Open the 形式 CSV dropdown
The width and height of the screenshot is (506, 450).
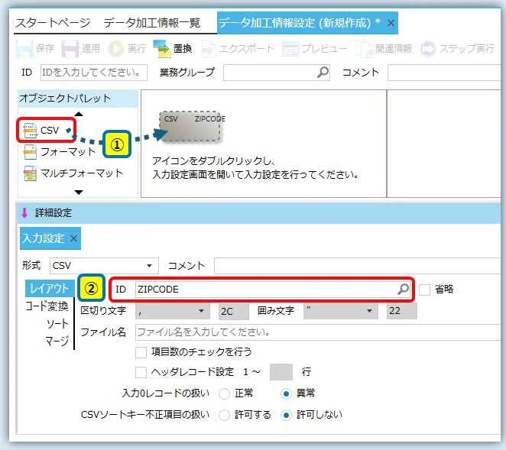tap(149, 266)
